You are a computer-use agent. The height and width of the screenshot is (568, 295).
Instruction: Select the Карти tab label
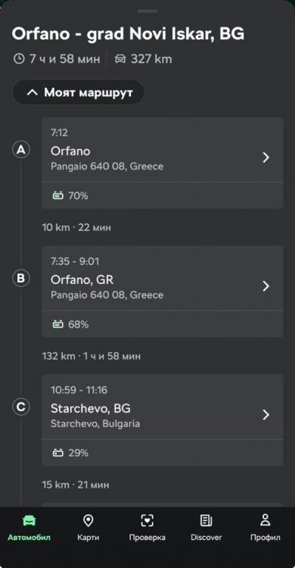88,537
